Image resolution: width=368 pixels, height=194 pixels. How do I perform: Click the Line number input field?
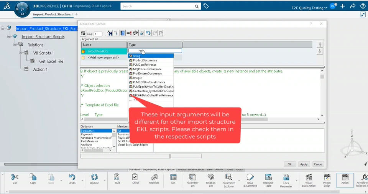click(98, 34)
